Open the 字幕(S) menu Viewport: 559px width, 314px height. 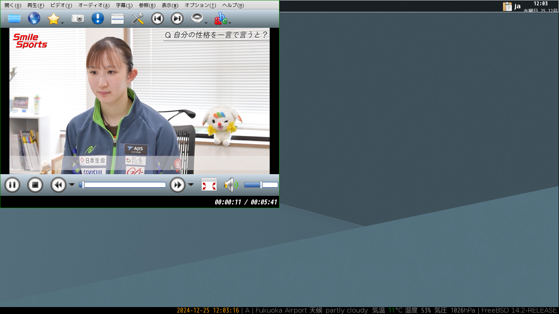[124, 5]
